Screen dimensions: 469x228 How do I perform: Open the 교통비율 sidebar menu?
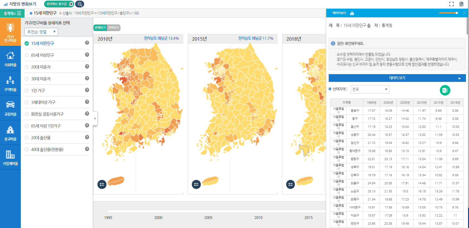coord(10,108)
